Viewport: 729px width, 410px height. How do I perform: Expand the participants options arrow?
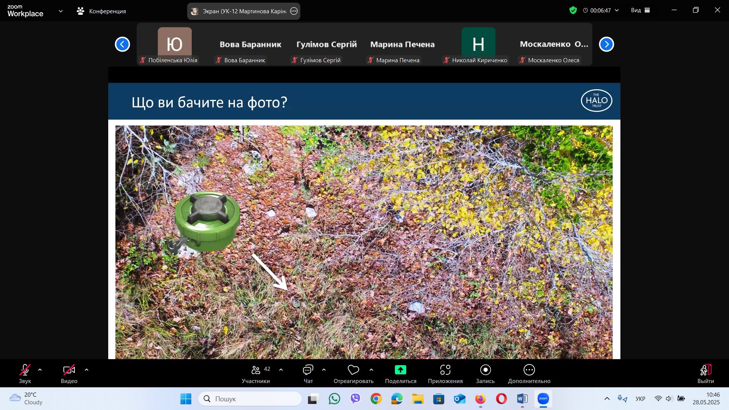pos(281,370)
